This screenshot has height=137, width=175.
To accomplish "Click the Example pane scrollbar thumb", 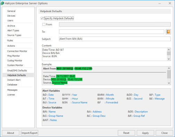I will (169, 74).
